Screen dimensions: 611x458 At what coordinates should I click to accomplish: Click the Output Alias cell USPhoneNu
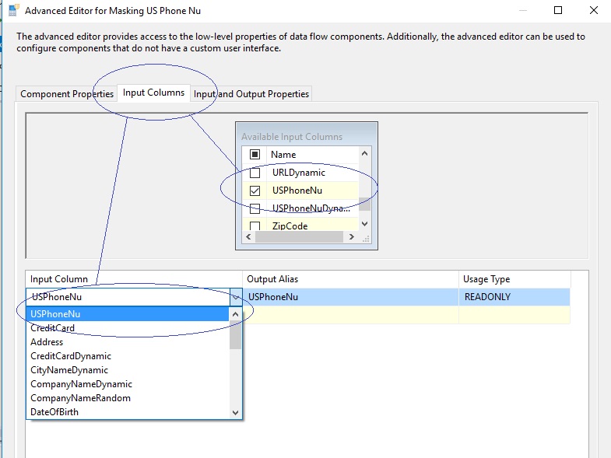350,297
